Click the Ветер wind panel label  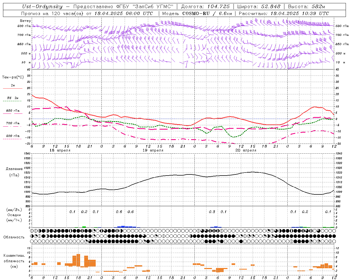[x=25, y=21]
